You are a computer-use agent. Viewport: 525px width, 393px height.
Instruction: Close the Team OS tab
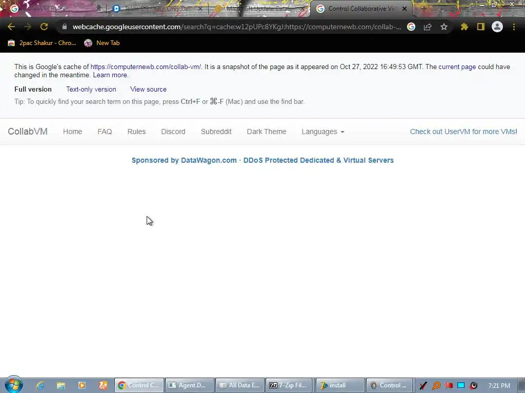(x=200, y=9)
